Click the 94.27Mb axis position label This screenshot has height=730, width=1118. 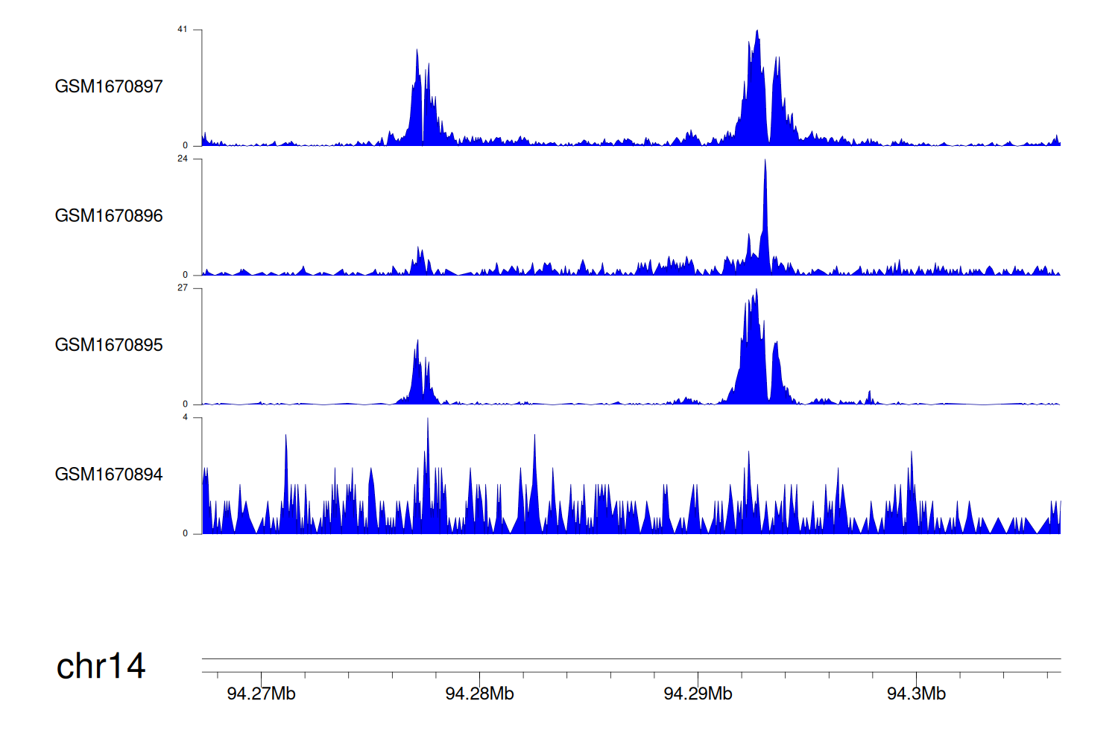click(261, 694)
